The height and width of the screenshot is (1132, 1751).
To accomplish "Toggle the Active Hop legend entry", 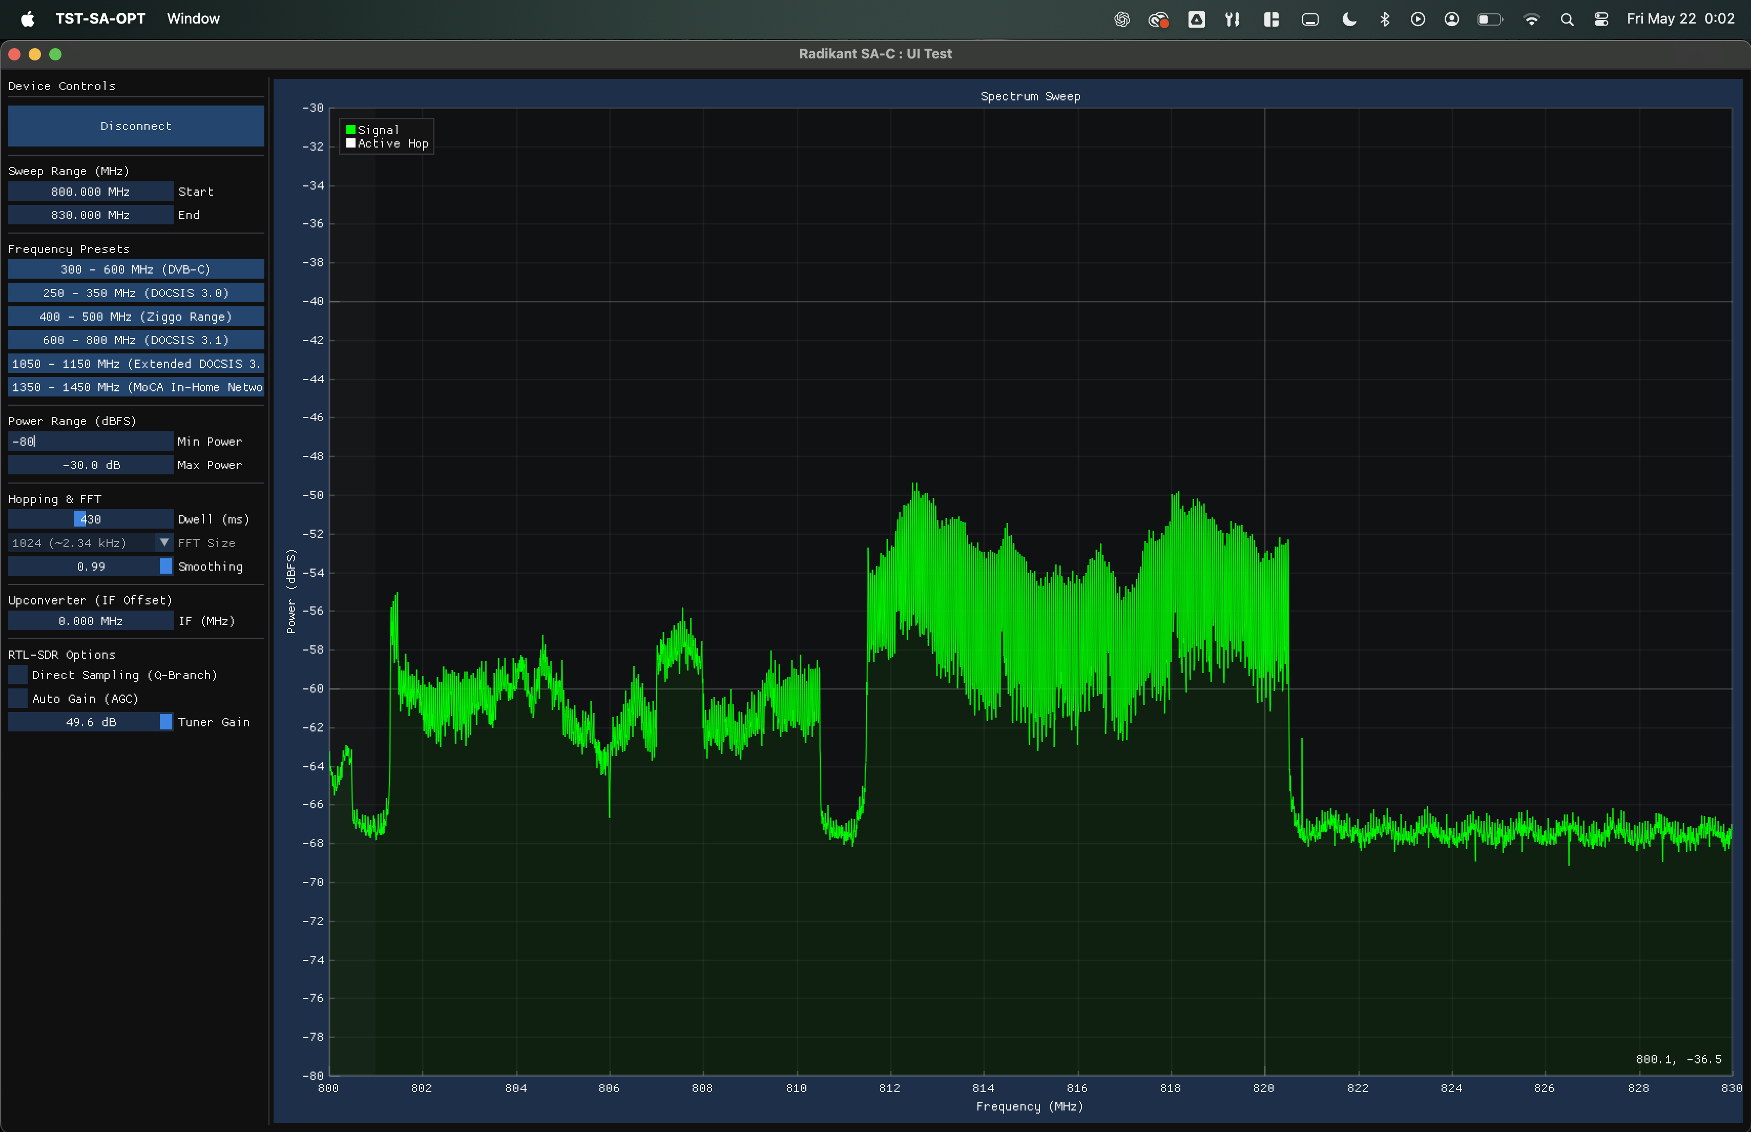I will coord(387,143).
